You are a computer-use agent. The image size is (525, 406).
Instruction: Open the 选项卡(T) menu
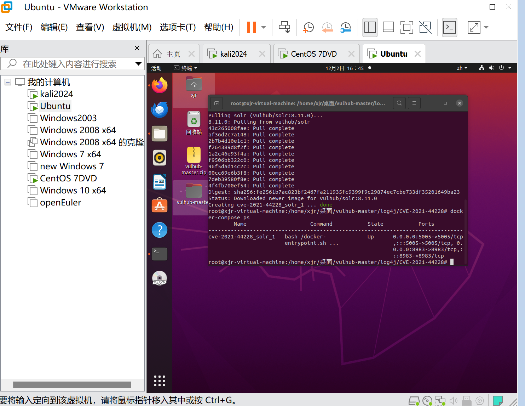tap(178, 27)
